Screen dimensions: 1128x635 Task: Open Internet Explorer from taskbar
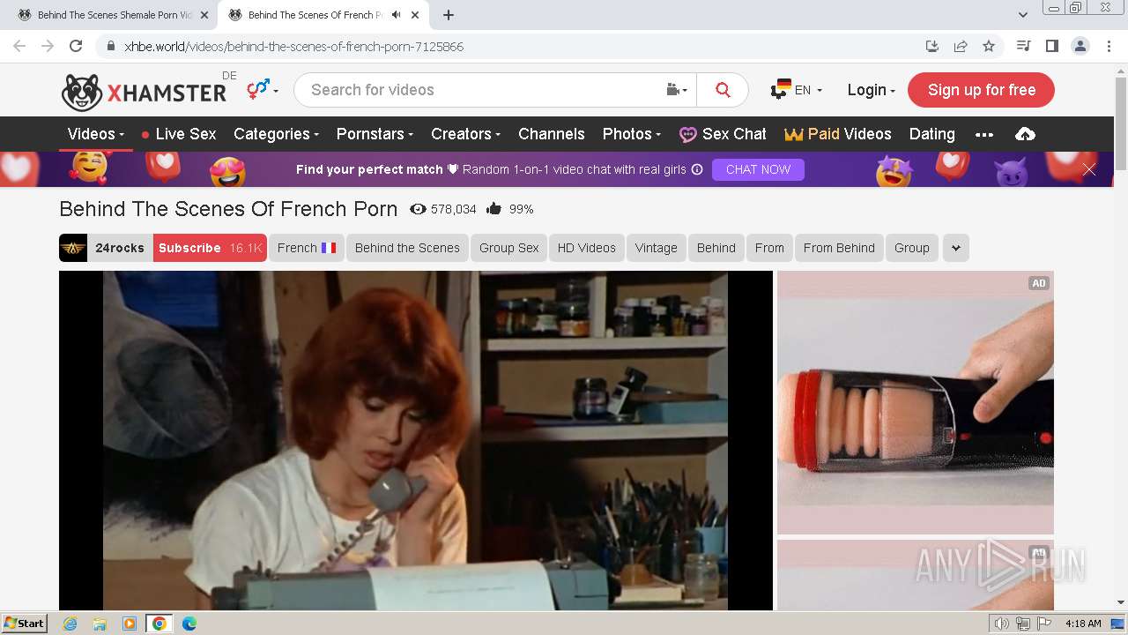pyautogui.click(x=70, y=624)
